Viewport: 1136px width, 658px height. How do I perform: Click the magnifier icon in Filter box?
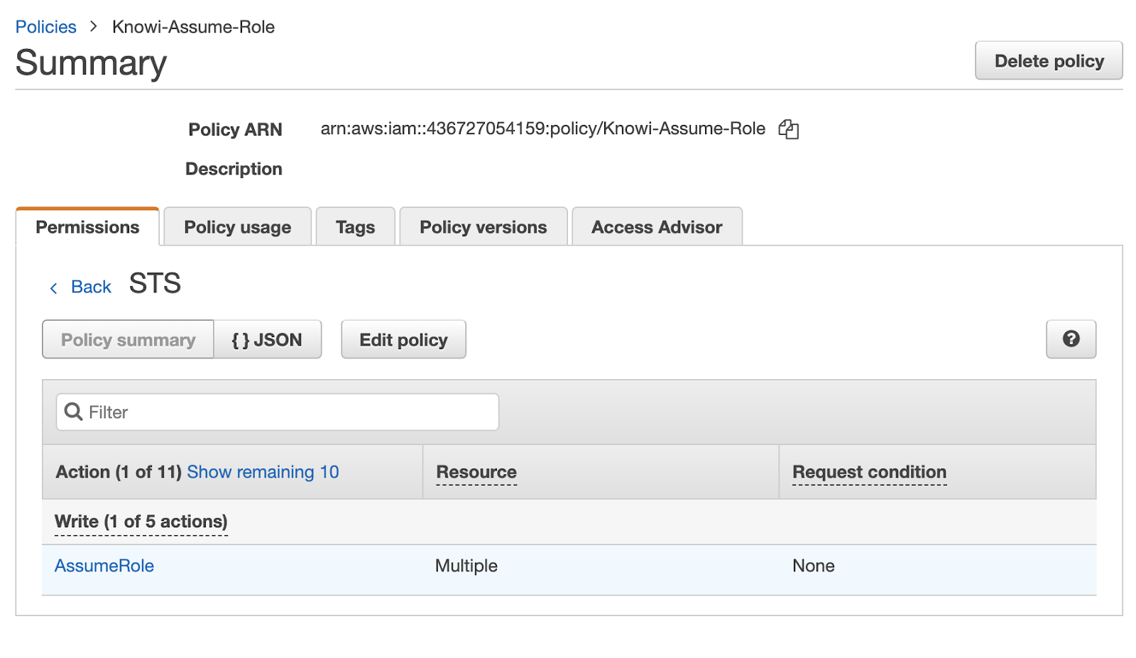(x=73, y=412)
